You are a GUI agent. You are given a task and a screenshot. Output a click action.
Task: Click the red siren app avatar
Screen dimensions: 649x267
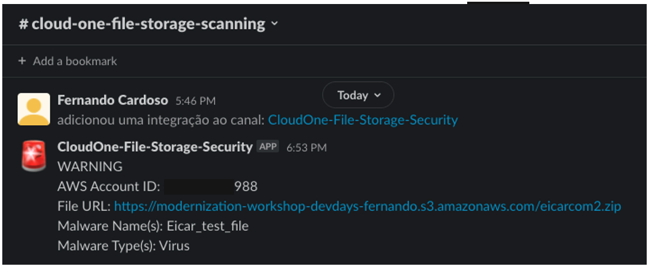point(33,156)
